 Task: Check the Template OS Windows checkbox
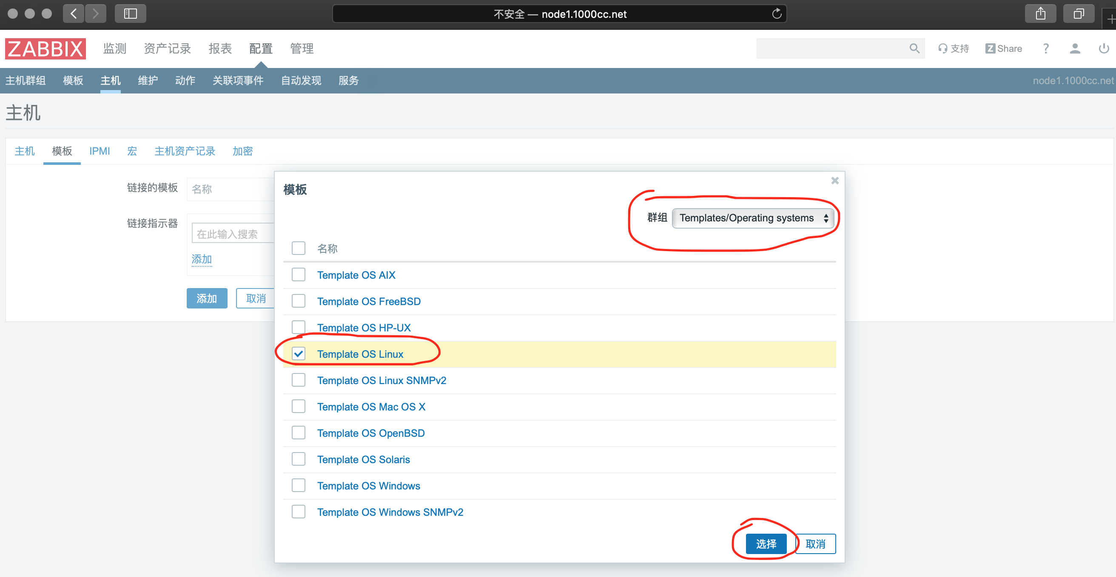[x=299, y=485]
